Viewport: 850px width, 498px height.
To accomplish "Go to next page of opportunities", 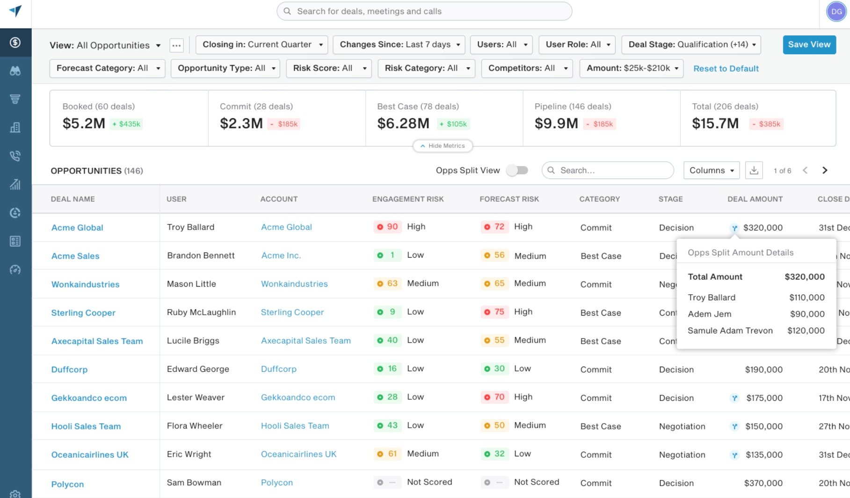I will (x=825, y=171).
